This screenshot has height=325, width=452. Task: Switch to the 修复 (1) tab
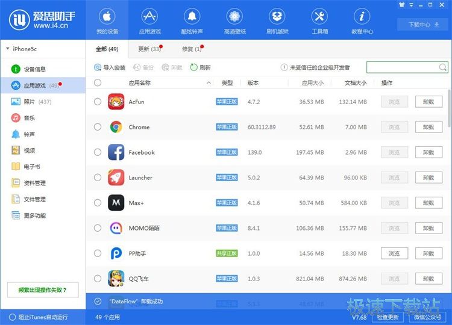193,49
